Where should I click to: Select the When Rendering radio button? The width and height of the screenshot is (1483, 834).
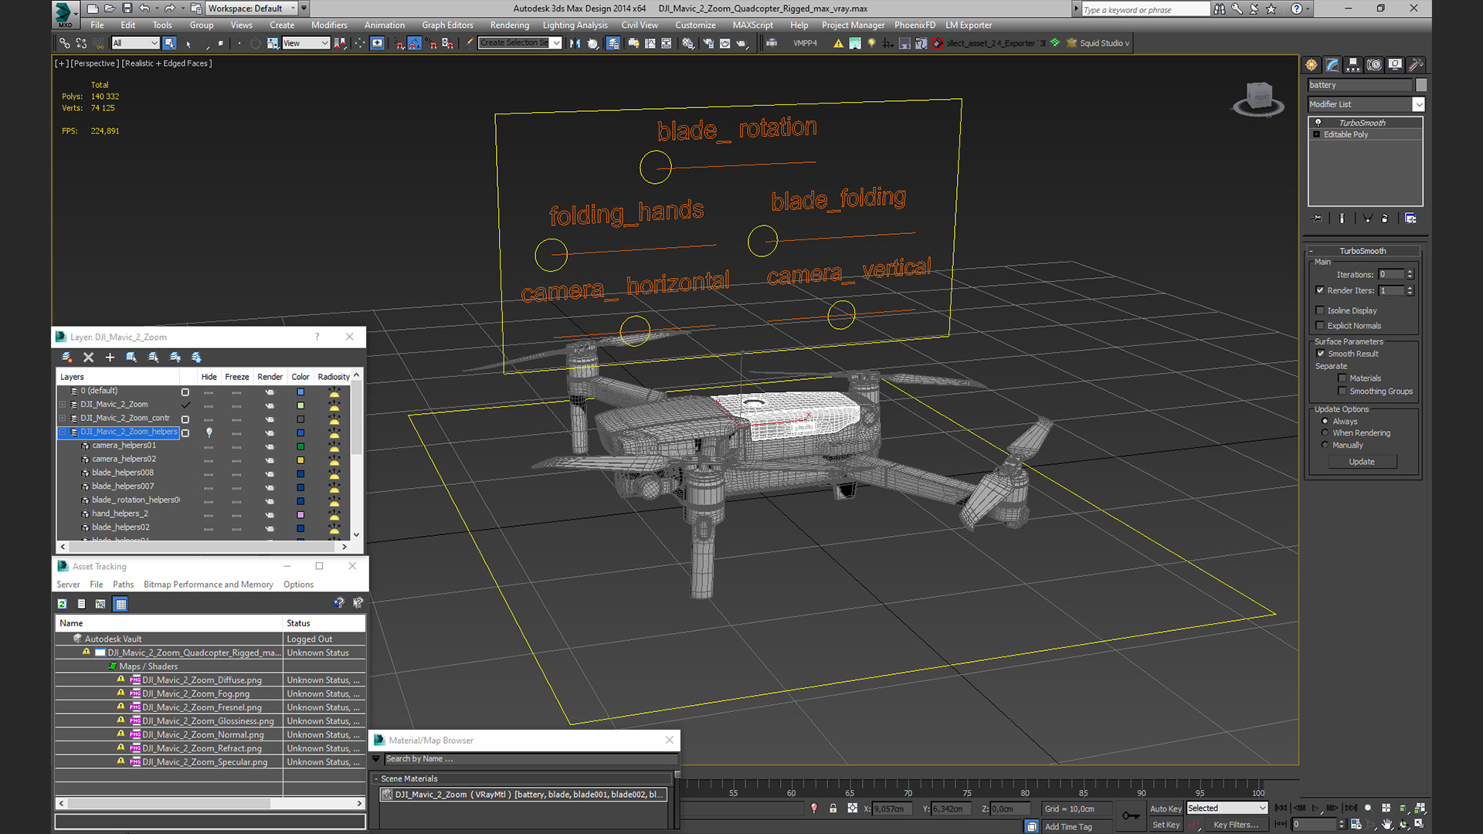coord(1325,433)
